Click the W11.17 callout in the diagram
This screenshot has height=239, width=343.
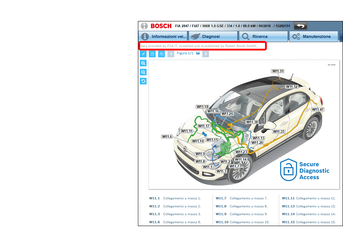pyautogui.click(x=204, y=126)
